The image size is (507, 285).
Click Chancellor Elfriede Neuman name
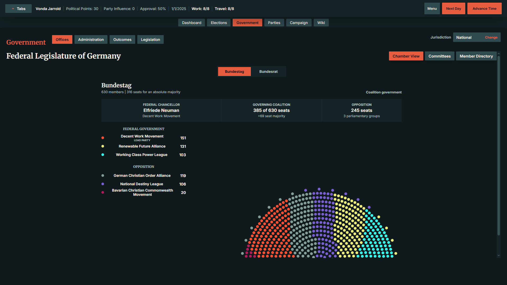[x=161, y=110]
